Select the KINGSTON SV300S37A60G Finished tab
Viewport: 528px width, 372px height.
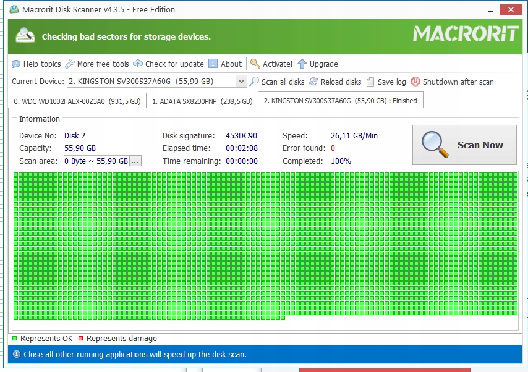click(x=341, y=101)
